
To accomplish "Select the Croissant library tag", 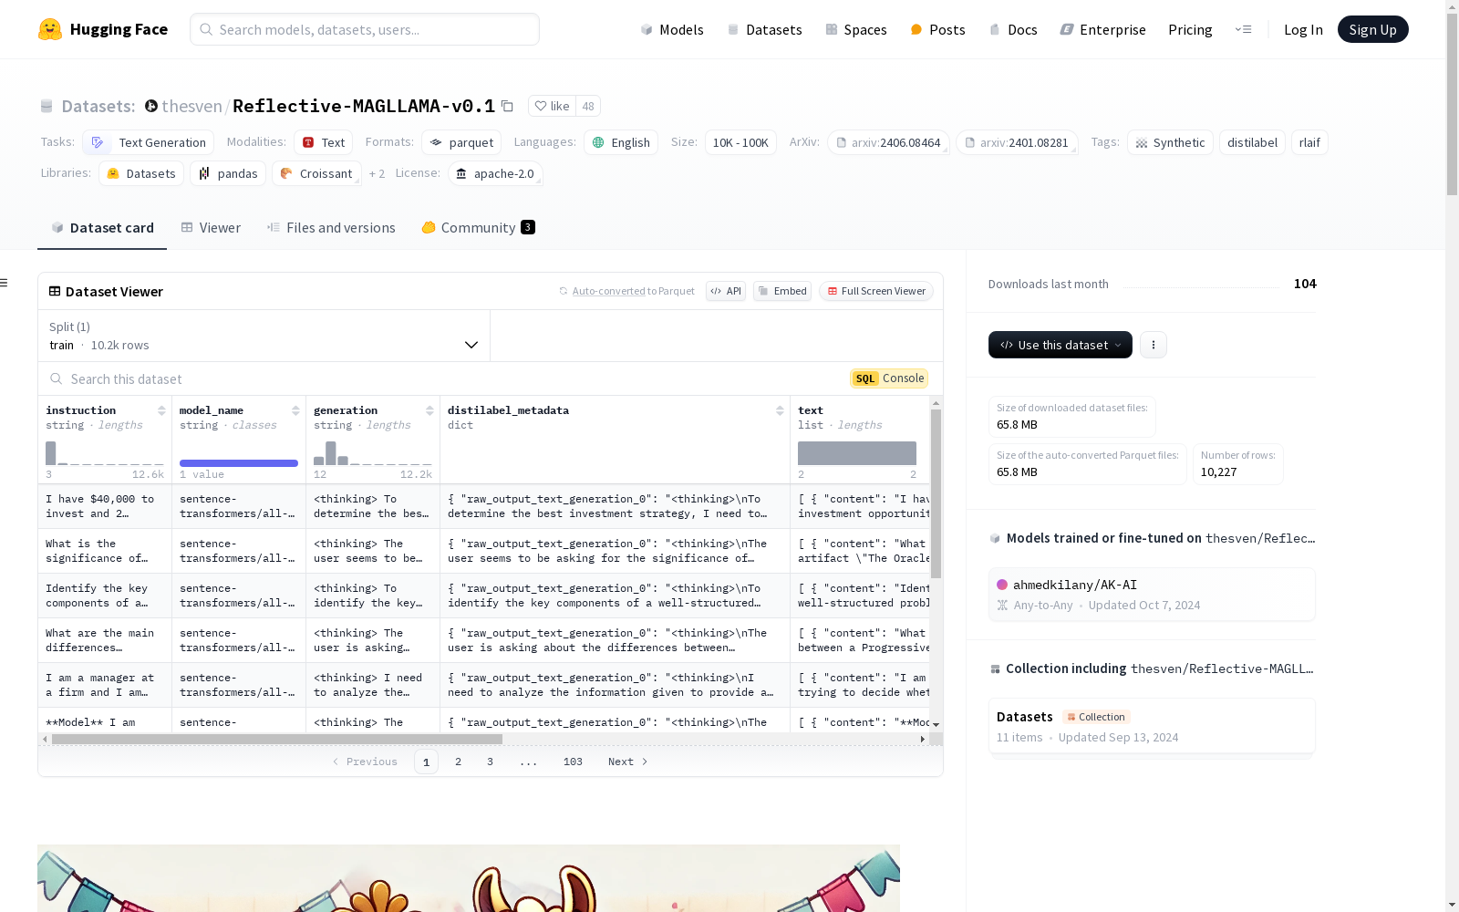I will coord(316,173).
